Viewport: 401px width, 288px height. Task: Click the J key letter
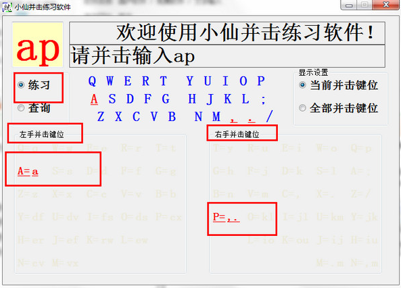coord(210,99)
